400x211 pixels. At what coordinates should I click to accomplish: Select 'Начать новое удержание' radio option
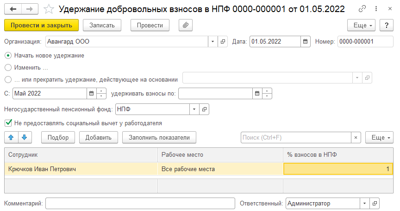coord(8,55)
